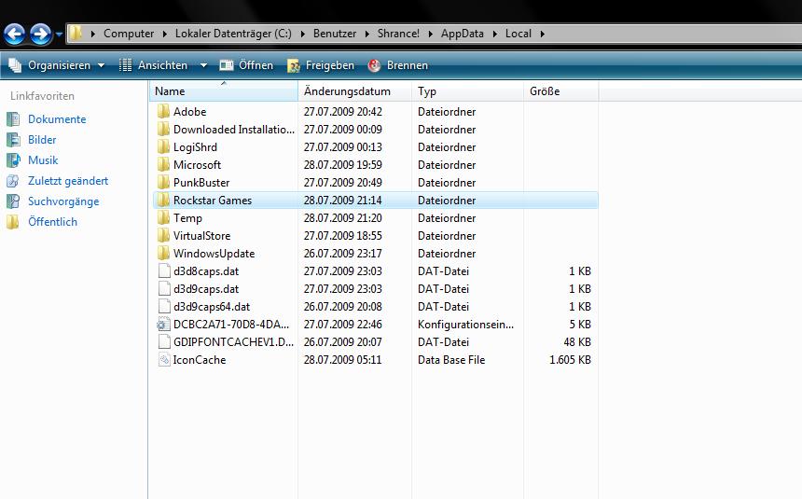The image size is (802, 499).
Task: Click Brennen in the toolbar
Action: pos(398,65)
